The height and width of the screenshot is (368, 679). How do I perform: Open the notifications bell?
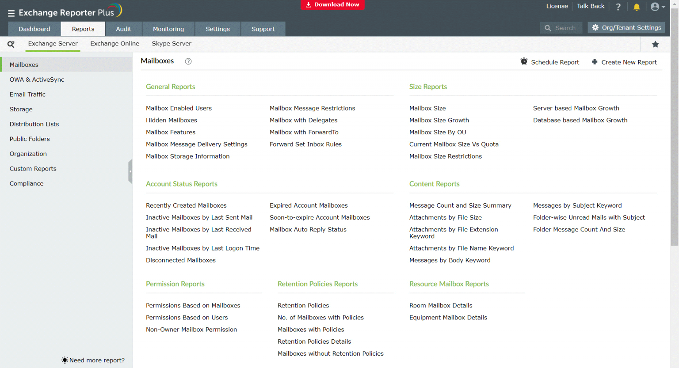coord(637,7)
